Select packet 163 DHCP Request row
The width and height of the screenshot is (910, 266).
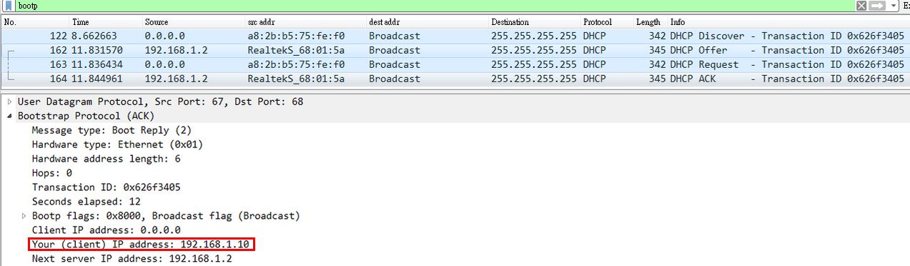pos(455,64)
